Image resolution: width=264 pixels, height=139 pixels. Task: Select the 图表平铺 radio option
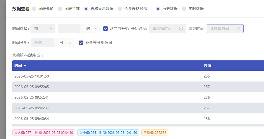point(60,9)
